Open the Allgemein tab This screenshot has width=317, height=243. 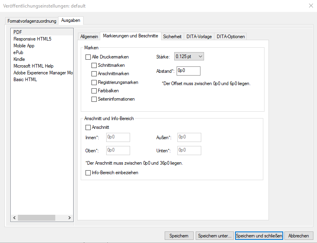click(x=89, y=37)
